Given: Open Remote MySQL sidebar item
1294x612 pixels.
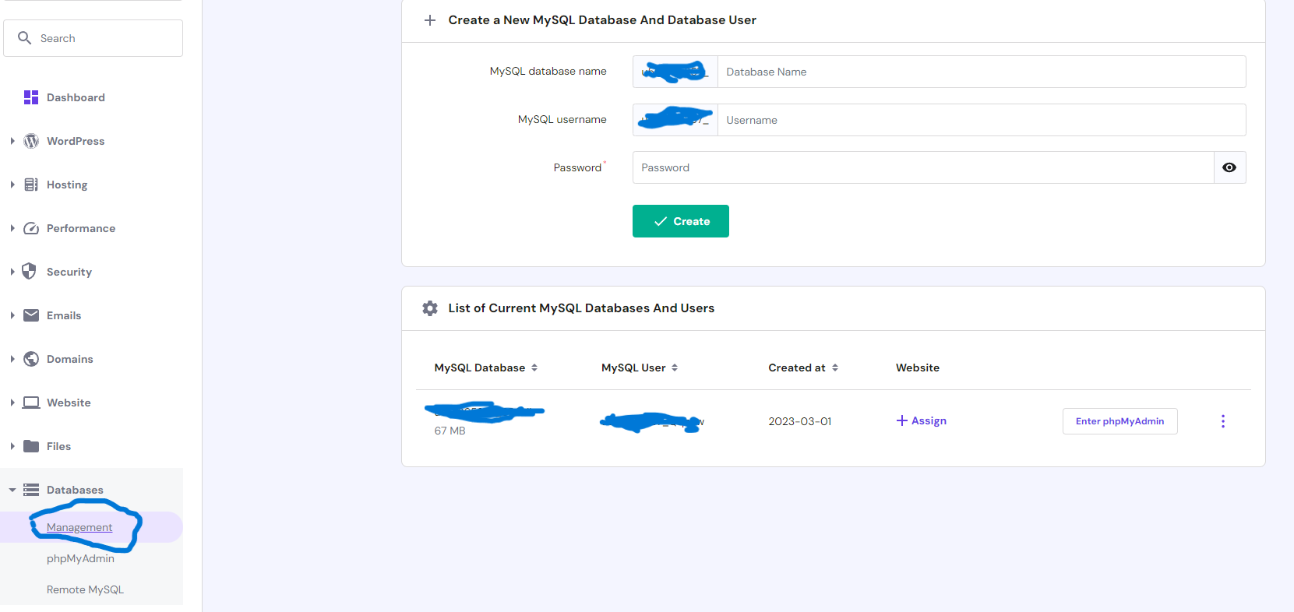Looking at the screenshot, I should click(85, 589).
